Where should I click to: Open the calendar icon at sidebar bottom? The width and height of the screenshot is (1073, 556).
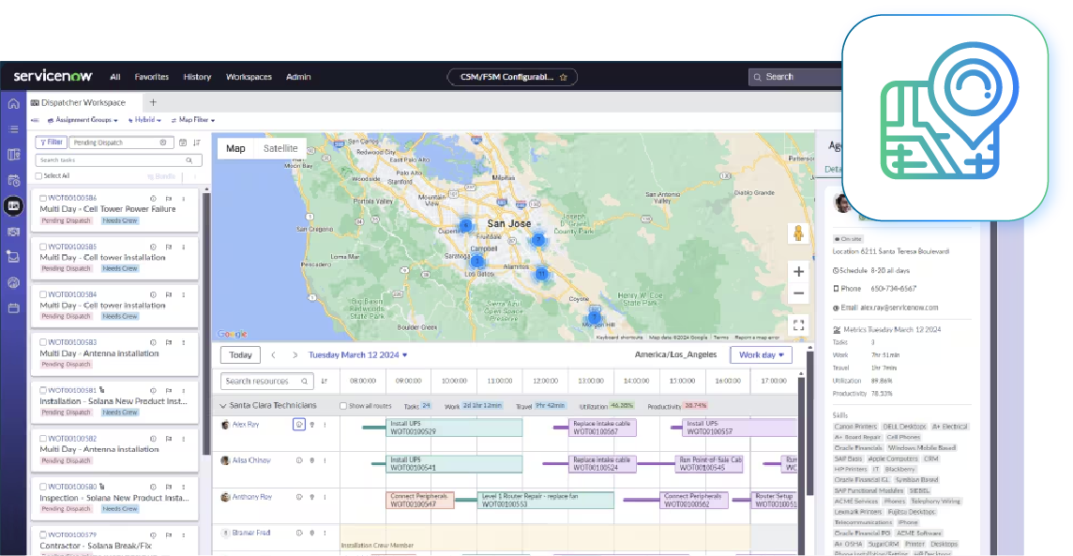click(13, 308)
